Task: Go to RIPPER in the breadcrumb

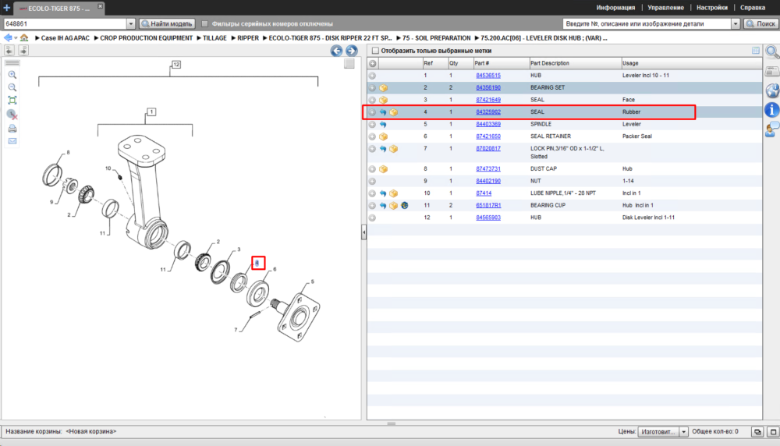Action: (x=248, y=37)
